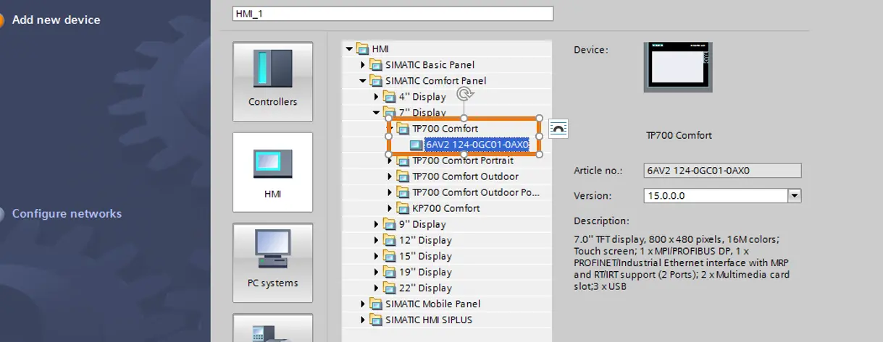Click the 4'' Display folder icon
Viewport: 883px width, 342px height.
(389, 97)
